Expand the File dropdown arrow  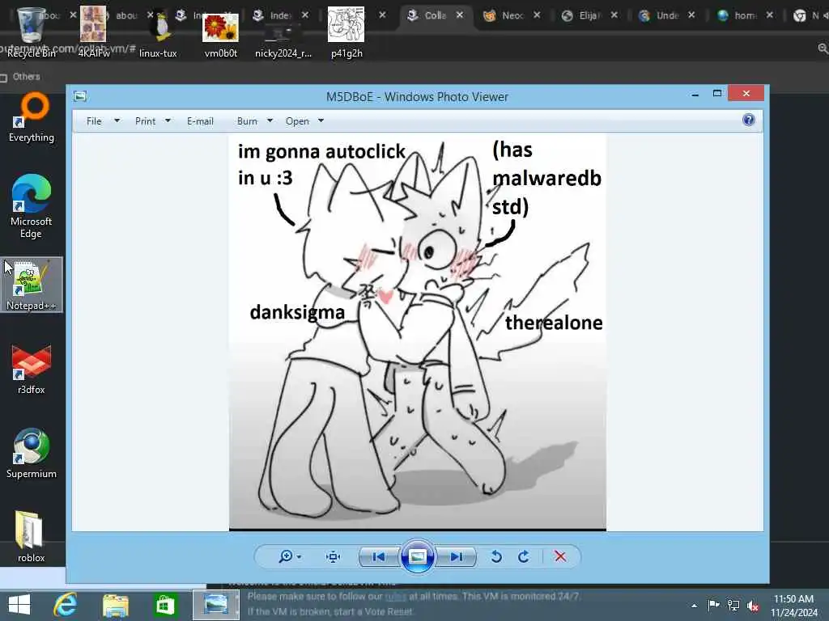pos(117,121)
